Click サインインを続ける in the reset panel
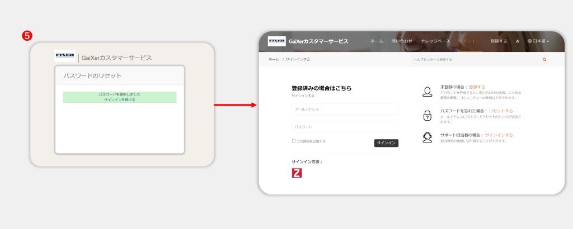Screen dimensions: 573x229 pos(119,99)
